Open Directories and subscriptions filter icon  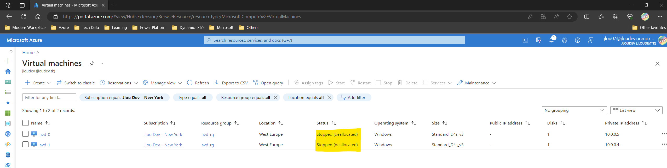pyautogui.click(x=538, y=40)
